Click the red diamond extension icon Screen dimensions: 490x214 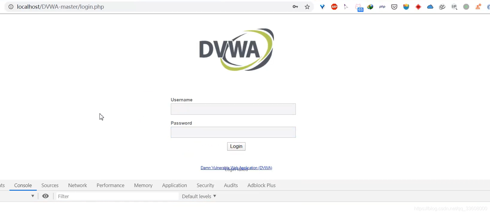[x=418, y=7]
